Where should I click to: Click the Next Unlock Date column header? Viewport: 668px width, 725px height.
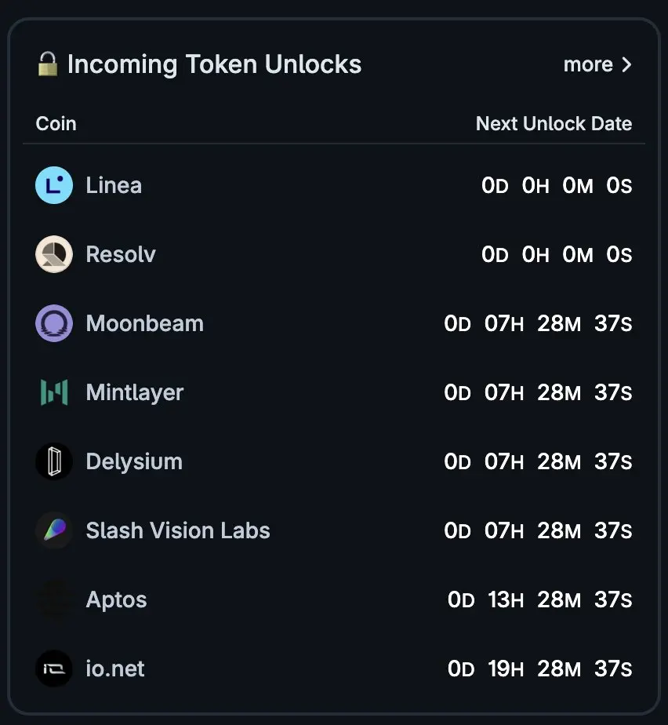[554, 124]
